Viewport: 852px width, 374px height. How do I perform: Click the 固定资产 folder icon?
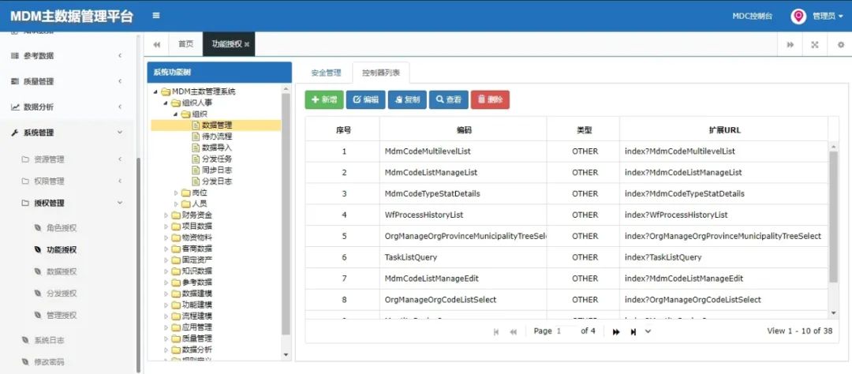click(x=175, y=260)
